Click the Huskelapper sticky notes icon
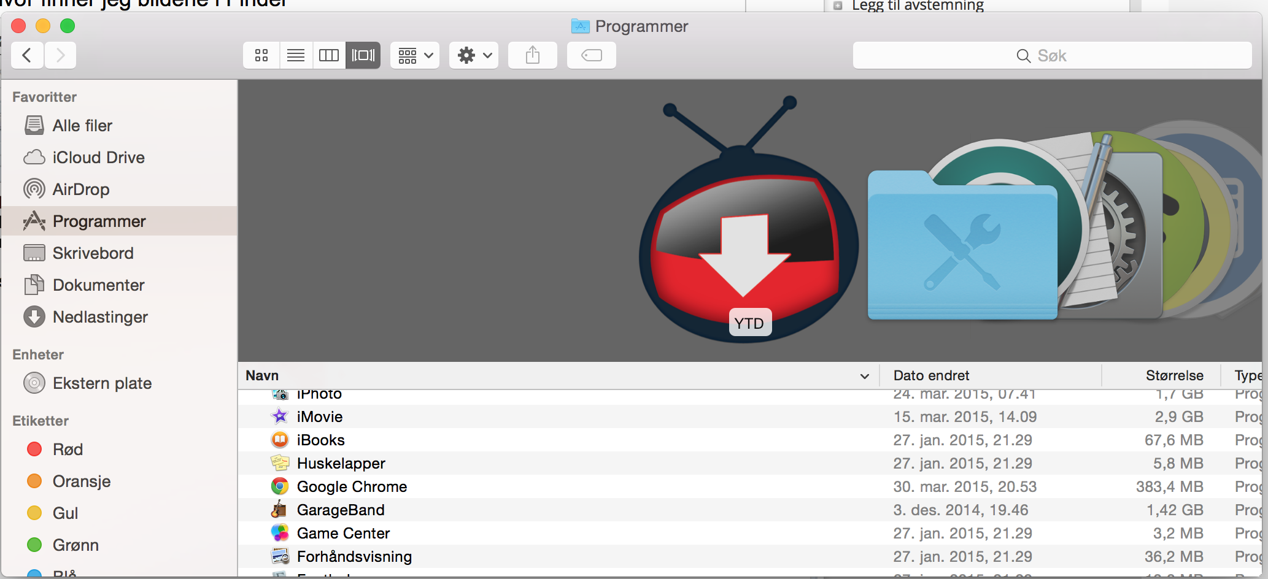This screenshot has height=579, width=1268. 280,463
